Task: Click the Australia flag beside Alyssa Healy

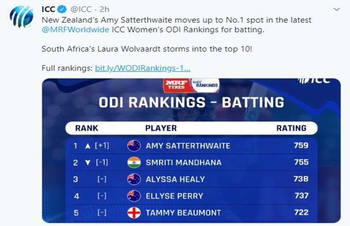Action: point(134,179)
